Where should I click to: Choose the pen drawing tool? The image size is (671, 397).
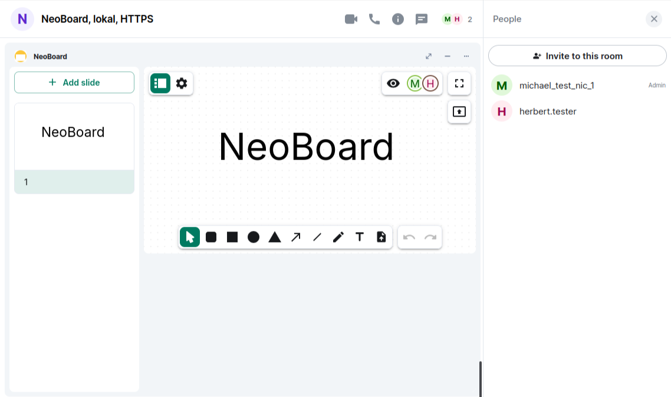pos(338,237)
